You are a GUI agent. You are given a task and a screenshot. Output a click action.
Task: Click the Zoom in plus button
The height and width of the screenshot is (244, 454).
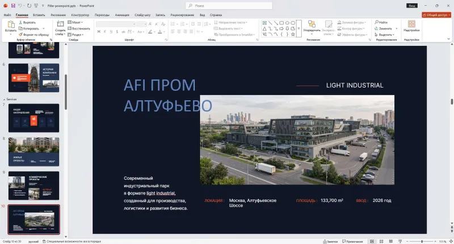click(x=435, y=241)
